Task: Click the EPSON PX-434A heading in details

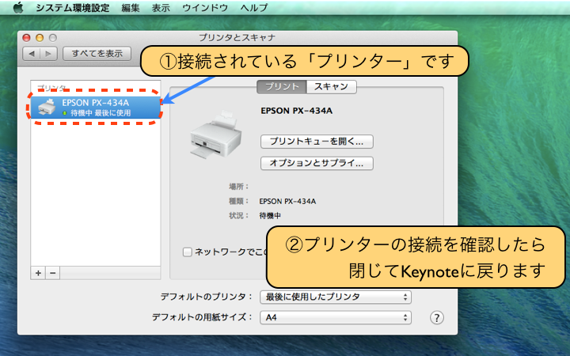Action: 297,111
